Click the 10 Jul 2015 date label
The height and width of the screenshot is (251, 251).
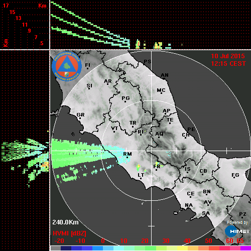pyautogui.click(x=228, y=56)
